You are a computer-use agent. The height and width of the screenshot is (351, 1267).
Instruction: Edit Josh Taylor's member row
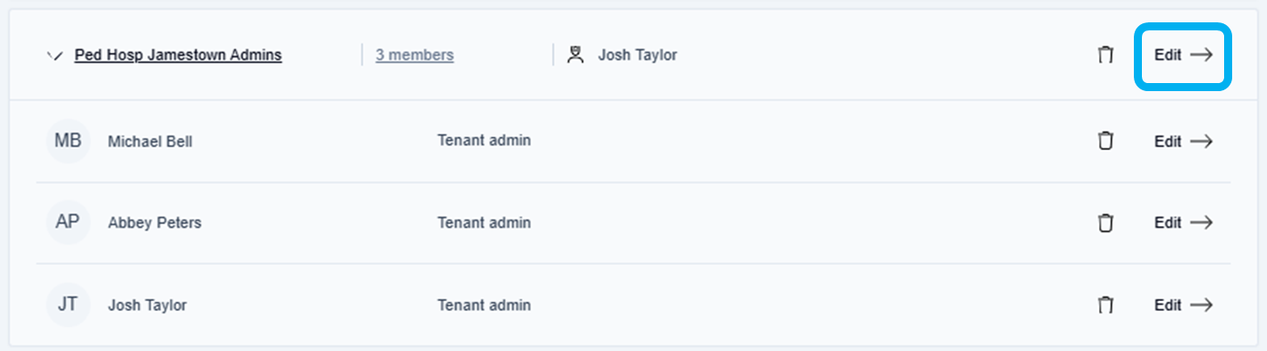[x=1183, y=305]
